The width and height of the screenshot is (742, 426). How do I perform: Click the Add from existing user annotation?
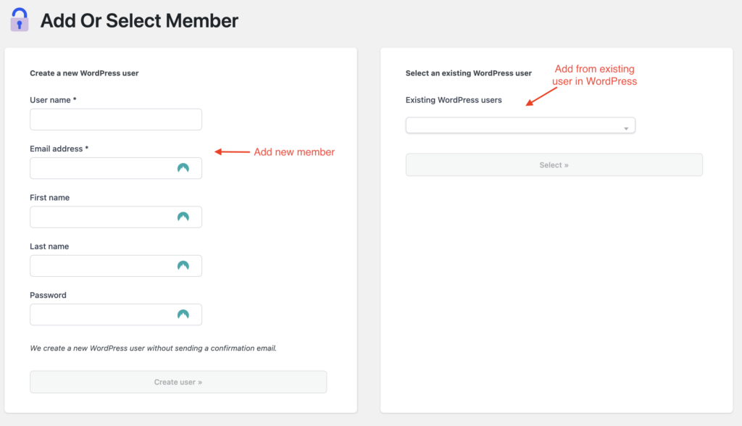pos(594,75)
